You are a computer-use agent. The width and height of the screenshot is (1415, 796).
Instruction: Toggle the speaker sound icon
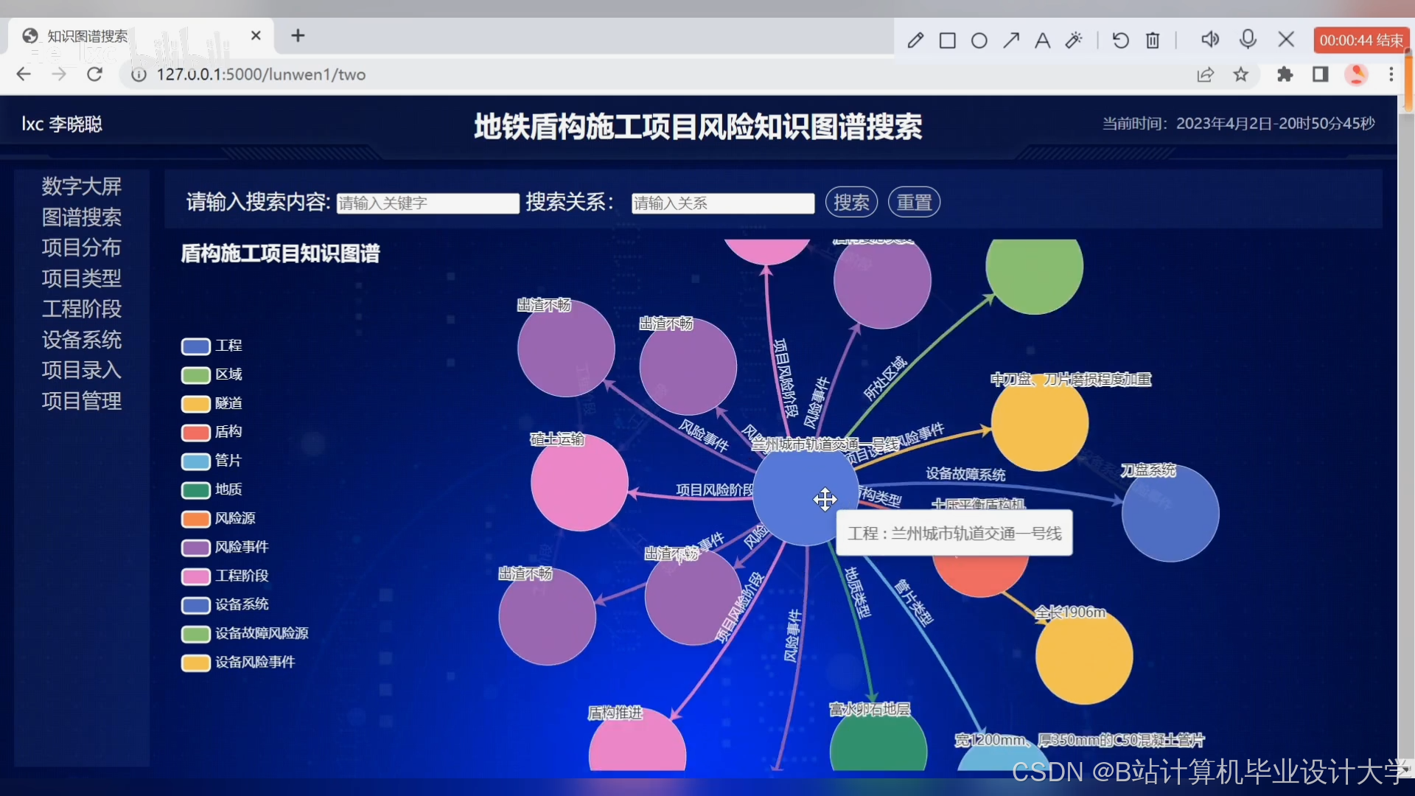pyautogui.click(x=1209, y=39)
